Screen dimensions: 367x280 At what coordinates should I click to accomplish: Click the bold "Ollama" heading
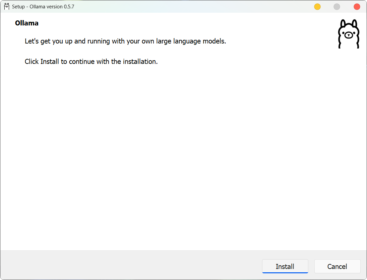coord(27,23)
